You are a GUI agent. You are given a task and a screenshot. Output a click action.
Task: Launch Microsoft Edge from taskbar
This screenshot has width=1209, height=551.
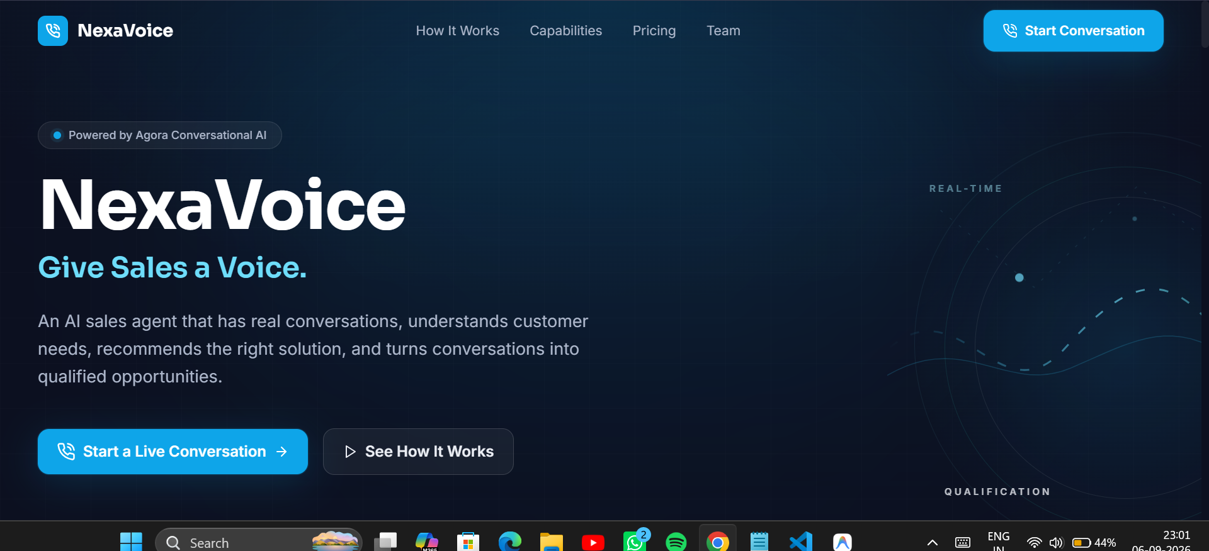(x=509, y=542)
